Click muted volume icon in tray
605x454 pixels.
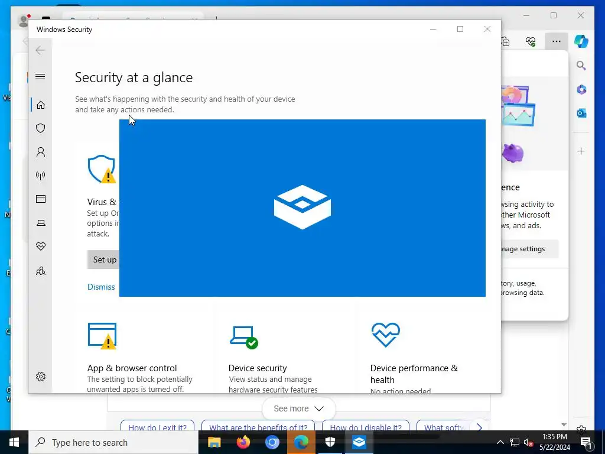point(529,442)
